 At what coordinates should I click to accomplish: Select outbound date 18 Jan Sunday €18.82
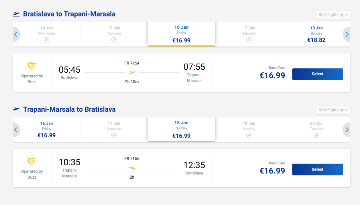[316, 34]
